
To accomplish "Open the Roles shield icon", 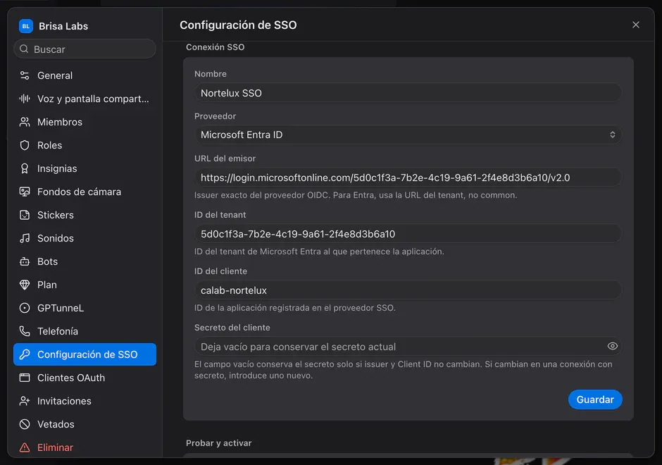I will [25, 145].
